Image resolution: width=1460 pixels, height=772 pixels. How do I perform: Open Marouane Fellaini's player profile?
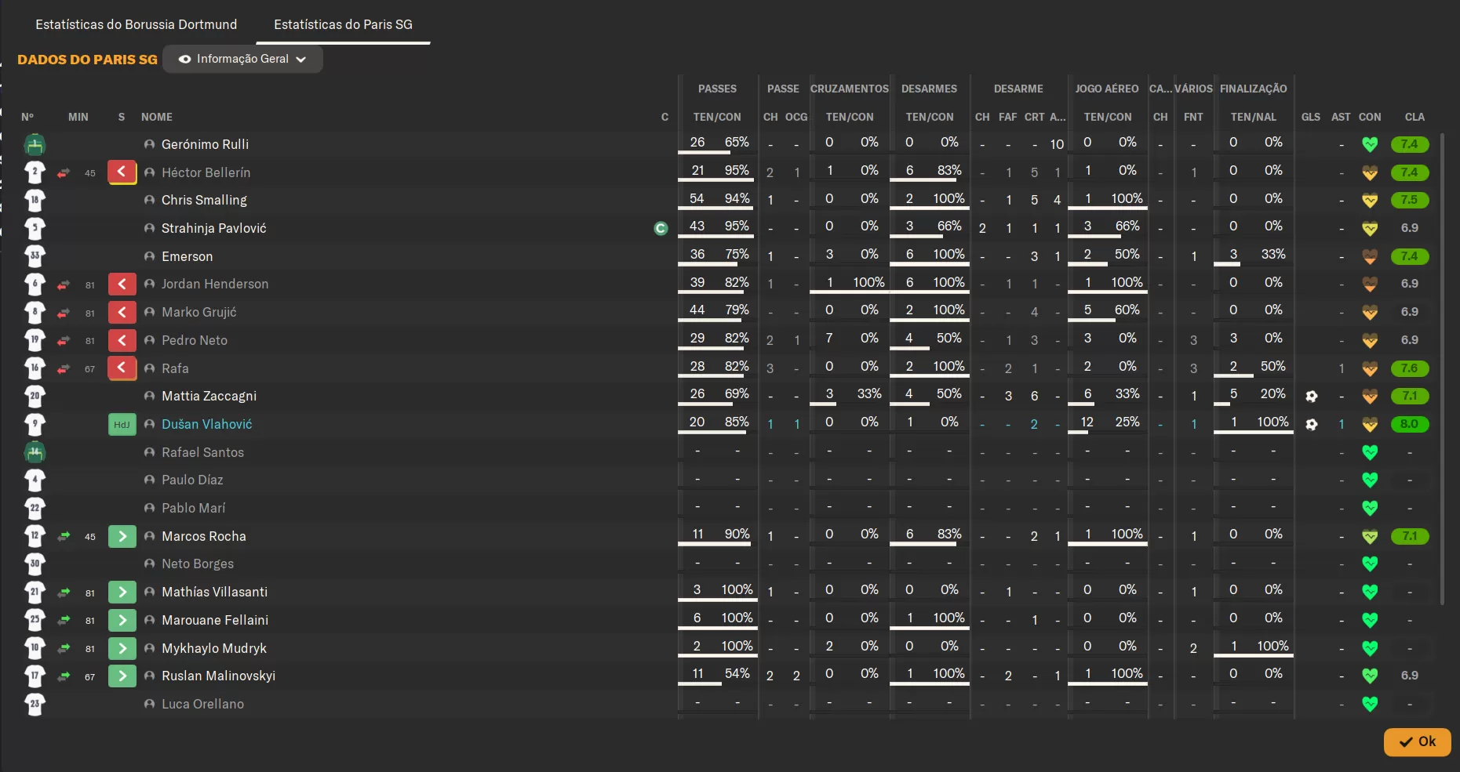tap(215, 620)
